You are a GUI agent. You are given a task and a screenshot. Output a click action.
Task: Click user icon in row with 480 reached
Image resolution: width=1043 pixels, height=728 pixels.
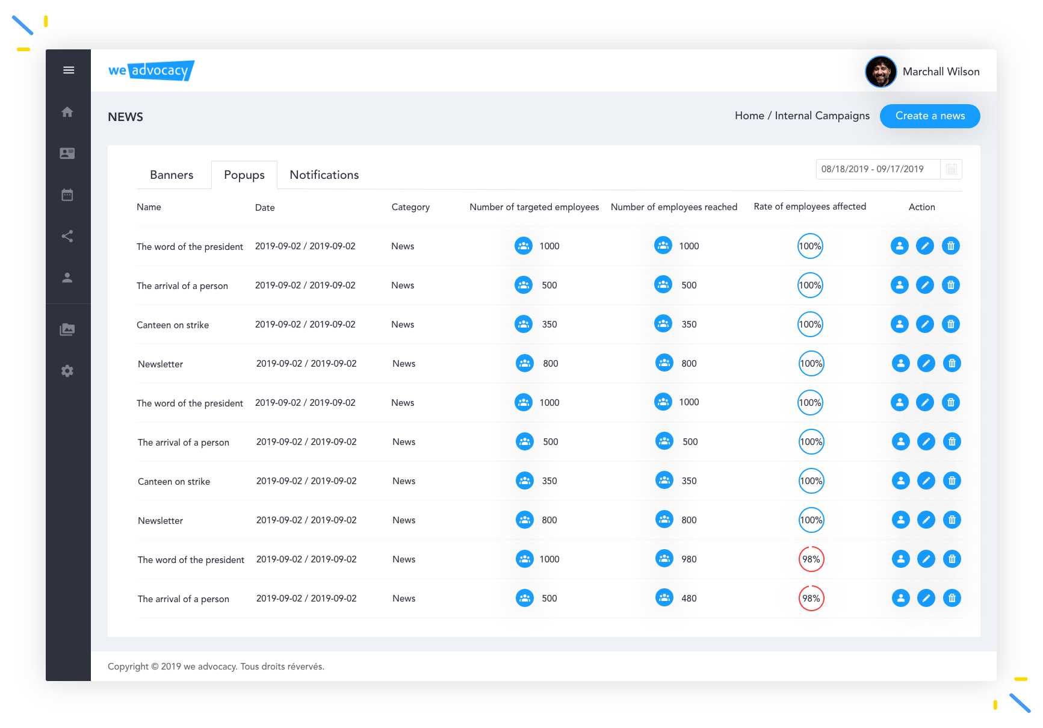pyautogui.click(x=901, y=598)
